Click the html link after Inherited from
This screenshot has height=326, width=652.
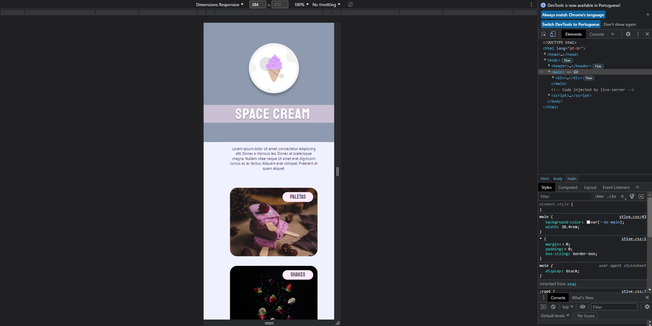coord(572,284)
